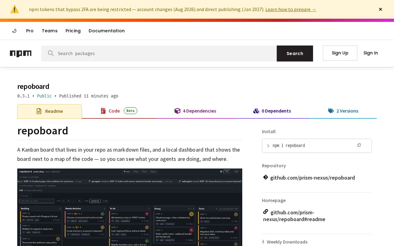Image resolution: width=394 pixels, height=246 pixels.
Task: Click the repoboard package title heading
Action: pyautogui.click(x=33, y=86)
